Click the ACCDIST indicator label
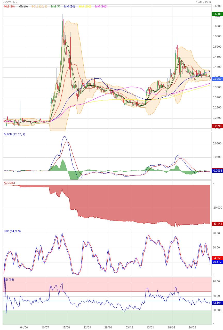This screenshot has height=330, width=223. click(10, 183)
